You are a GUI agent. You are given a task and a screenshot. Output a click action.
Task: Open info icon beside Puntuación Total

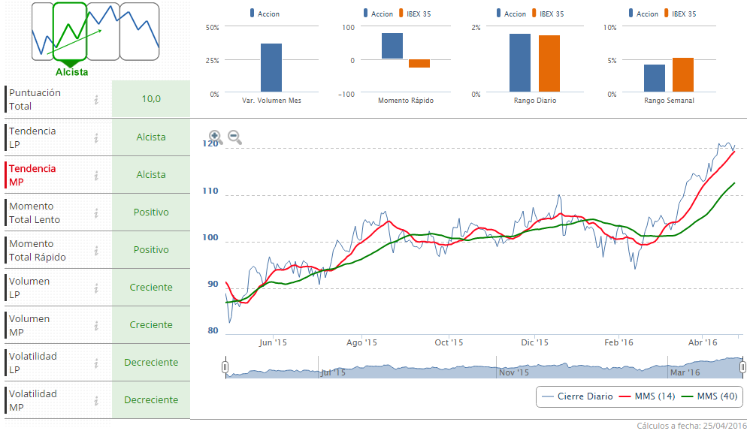click(x=96, y=99)
